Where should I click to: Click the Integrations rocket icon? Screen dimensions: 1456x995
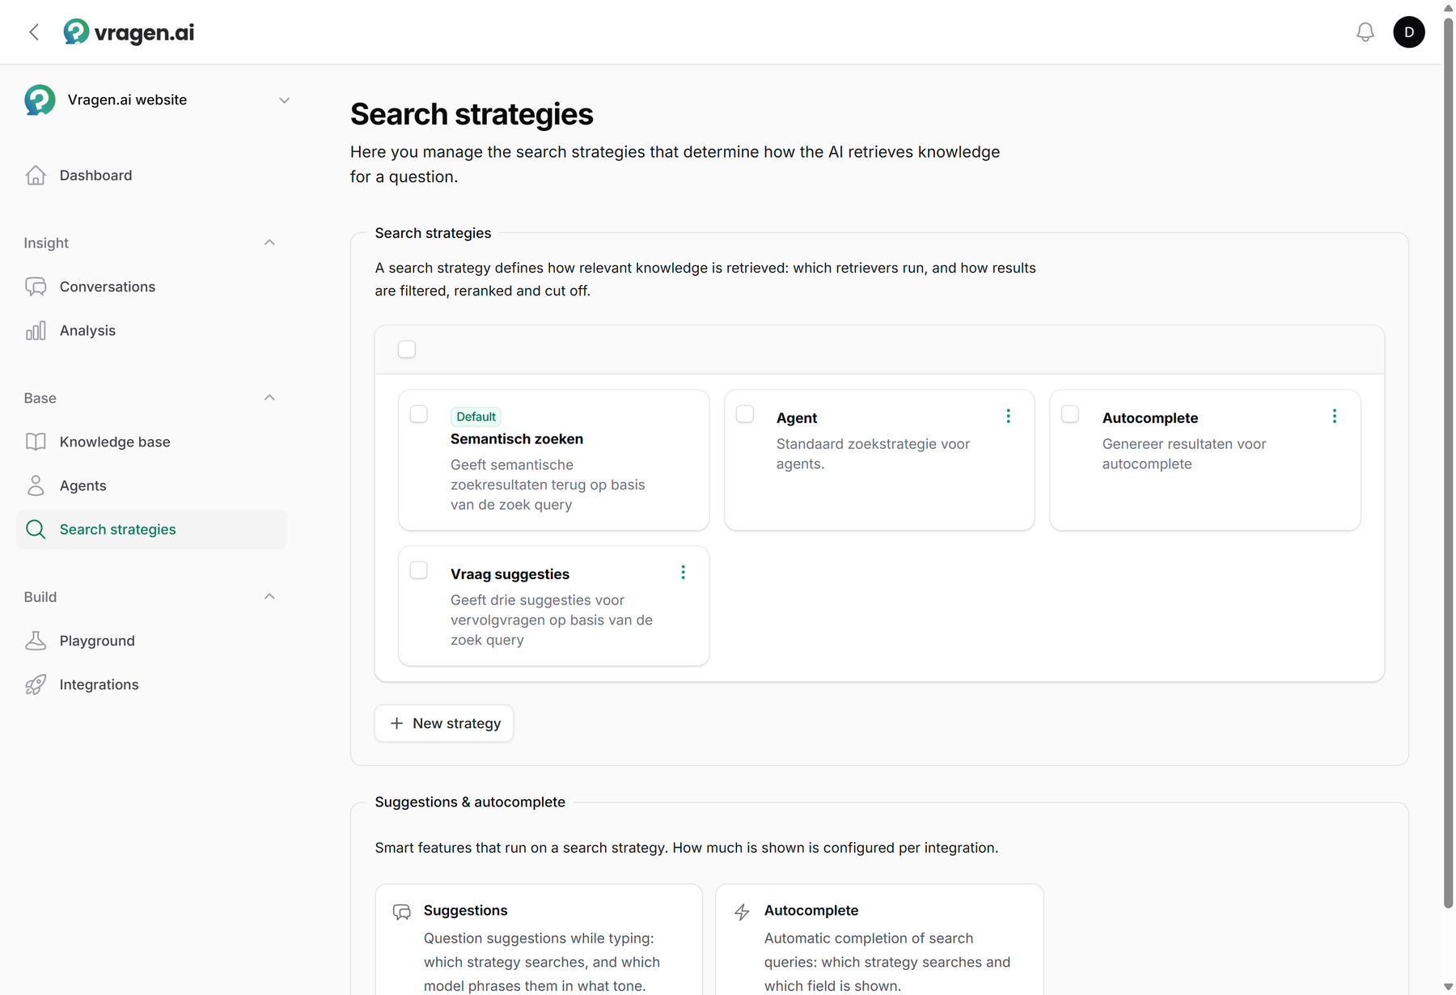click(36, 684)
